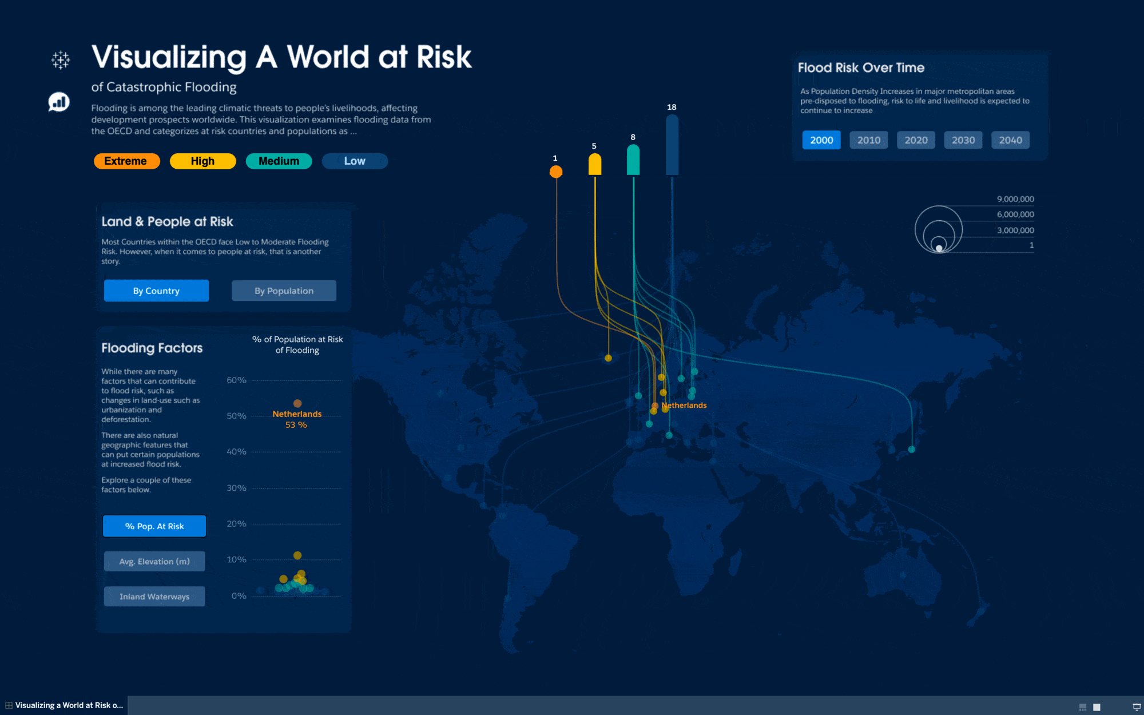The width and height of the screenshot is (1144, 715).
Task: Select the 2040 year tab
Action: click(1009, 139)
